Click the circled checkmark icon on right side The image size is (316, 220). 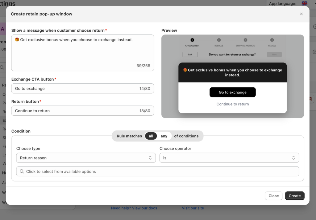pos(314,52)
